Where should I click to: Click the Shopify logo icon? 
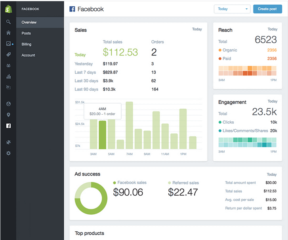click(x=8, y=9)
